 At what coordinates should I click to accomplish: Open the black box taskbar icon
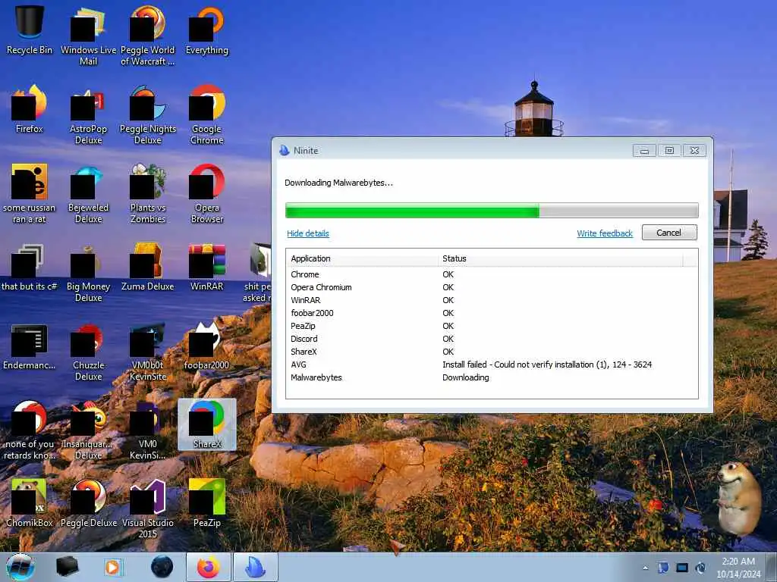[x=67, y=567]
